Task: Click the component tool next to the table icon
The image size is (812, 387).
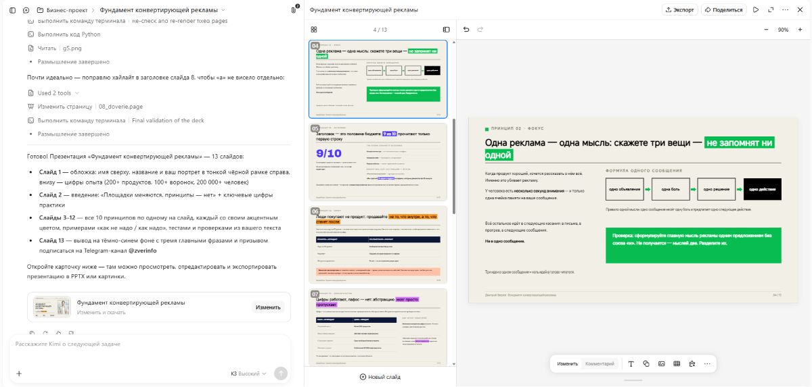Action: tap(692, 364)
